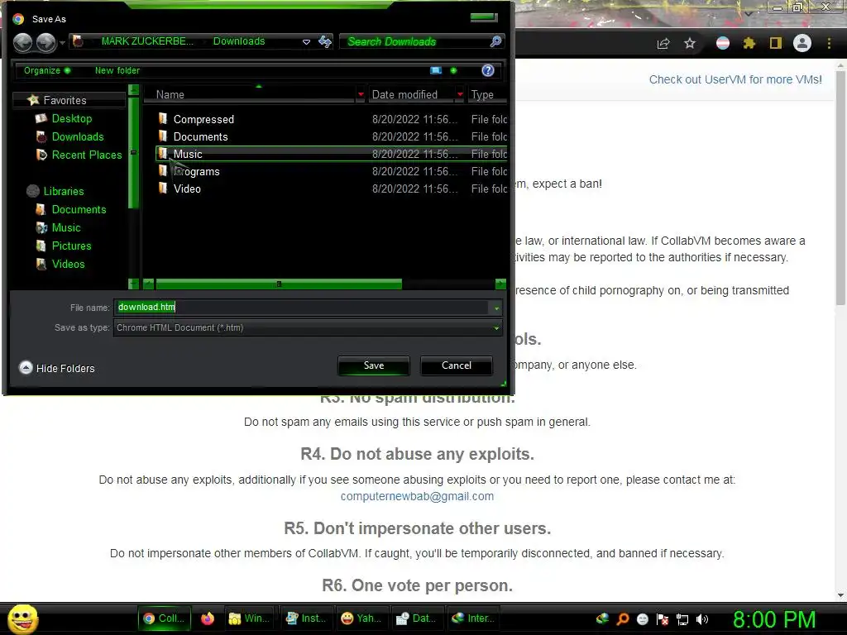This screenshot has width=847, height=635.
Task: Click the striped flag extension icon
Action: (x=723, y=43)
